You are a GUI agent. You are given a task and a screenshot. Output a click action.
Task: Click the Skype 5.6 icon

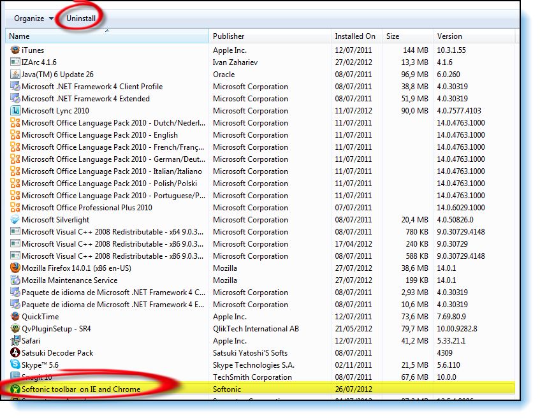click(15, 365)
